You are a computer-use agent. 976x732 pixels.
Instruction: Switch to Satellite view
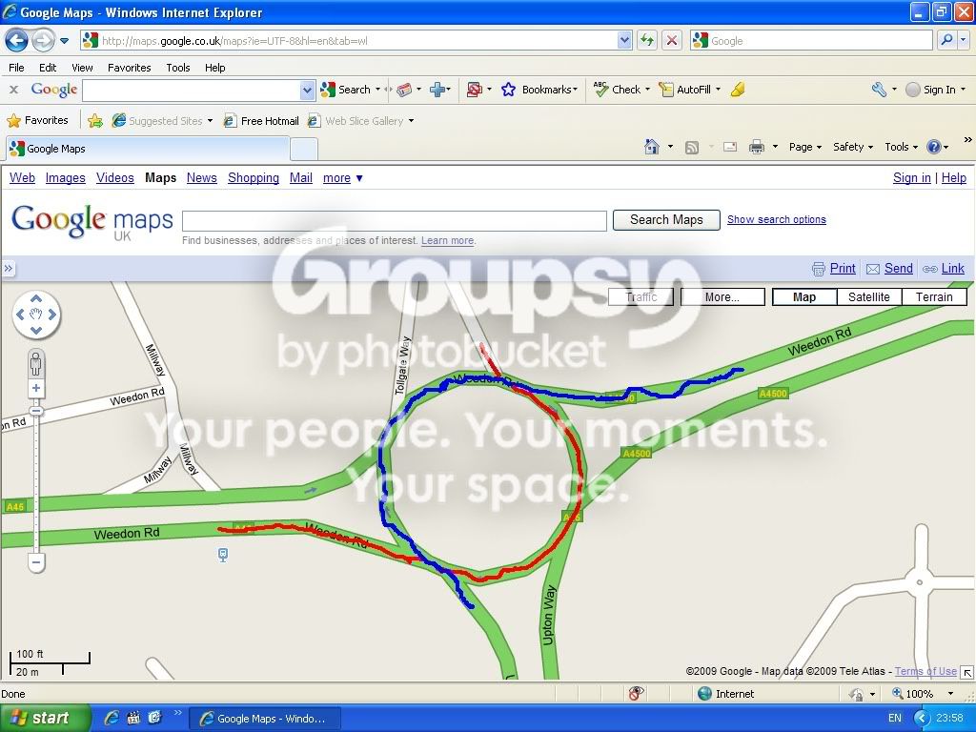(x=869, y=297)
